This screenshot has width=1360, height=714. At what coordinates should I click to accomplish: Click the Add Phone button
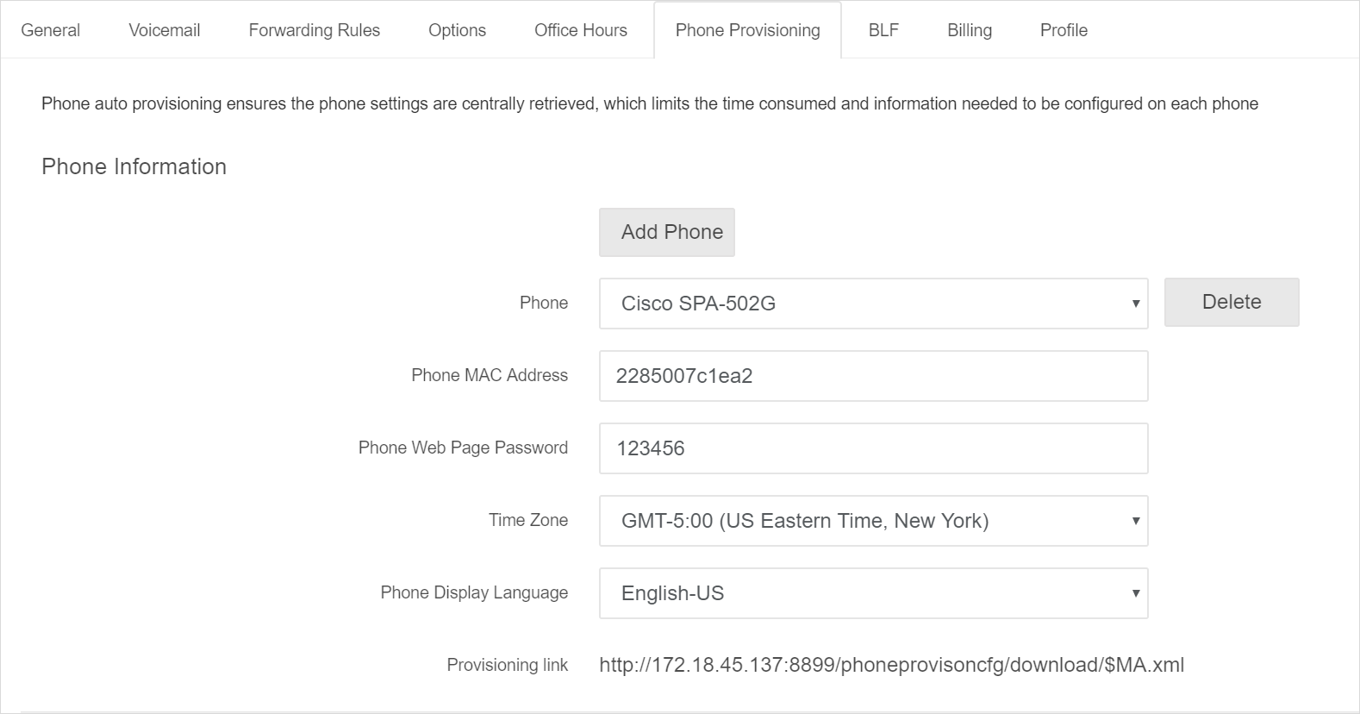pyautogui.click(x=667, y=232)
